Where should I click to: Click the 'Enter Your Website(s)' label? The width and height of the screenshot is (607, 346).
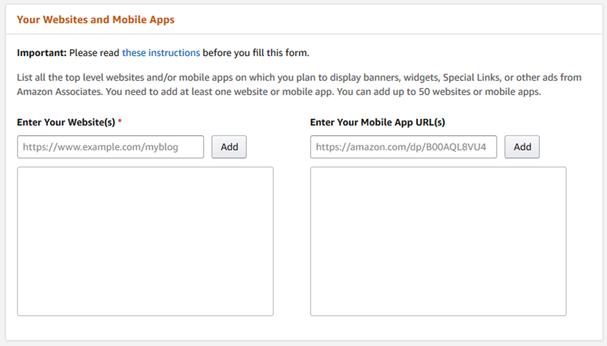coord(66,123)
